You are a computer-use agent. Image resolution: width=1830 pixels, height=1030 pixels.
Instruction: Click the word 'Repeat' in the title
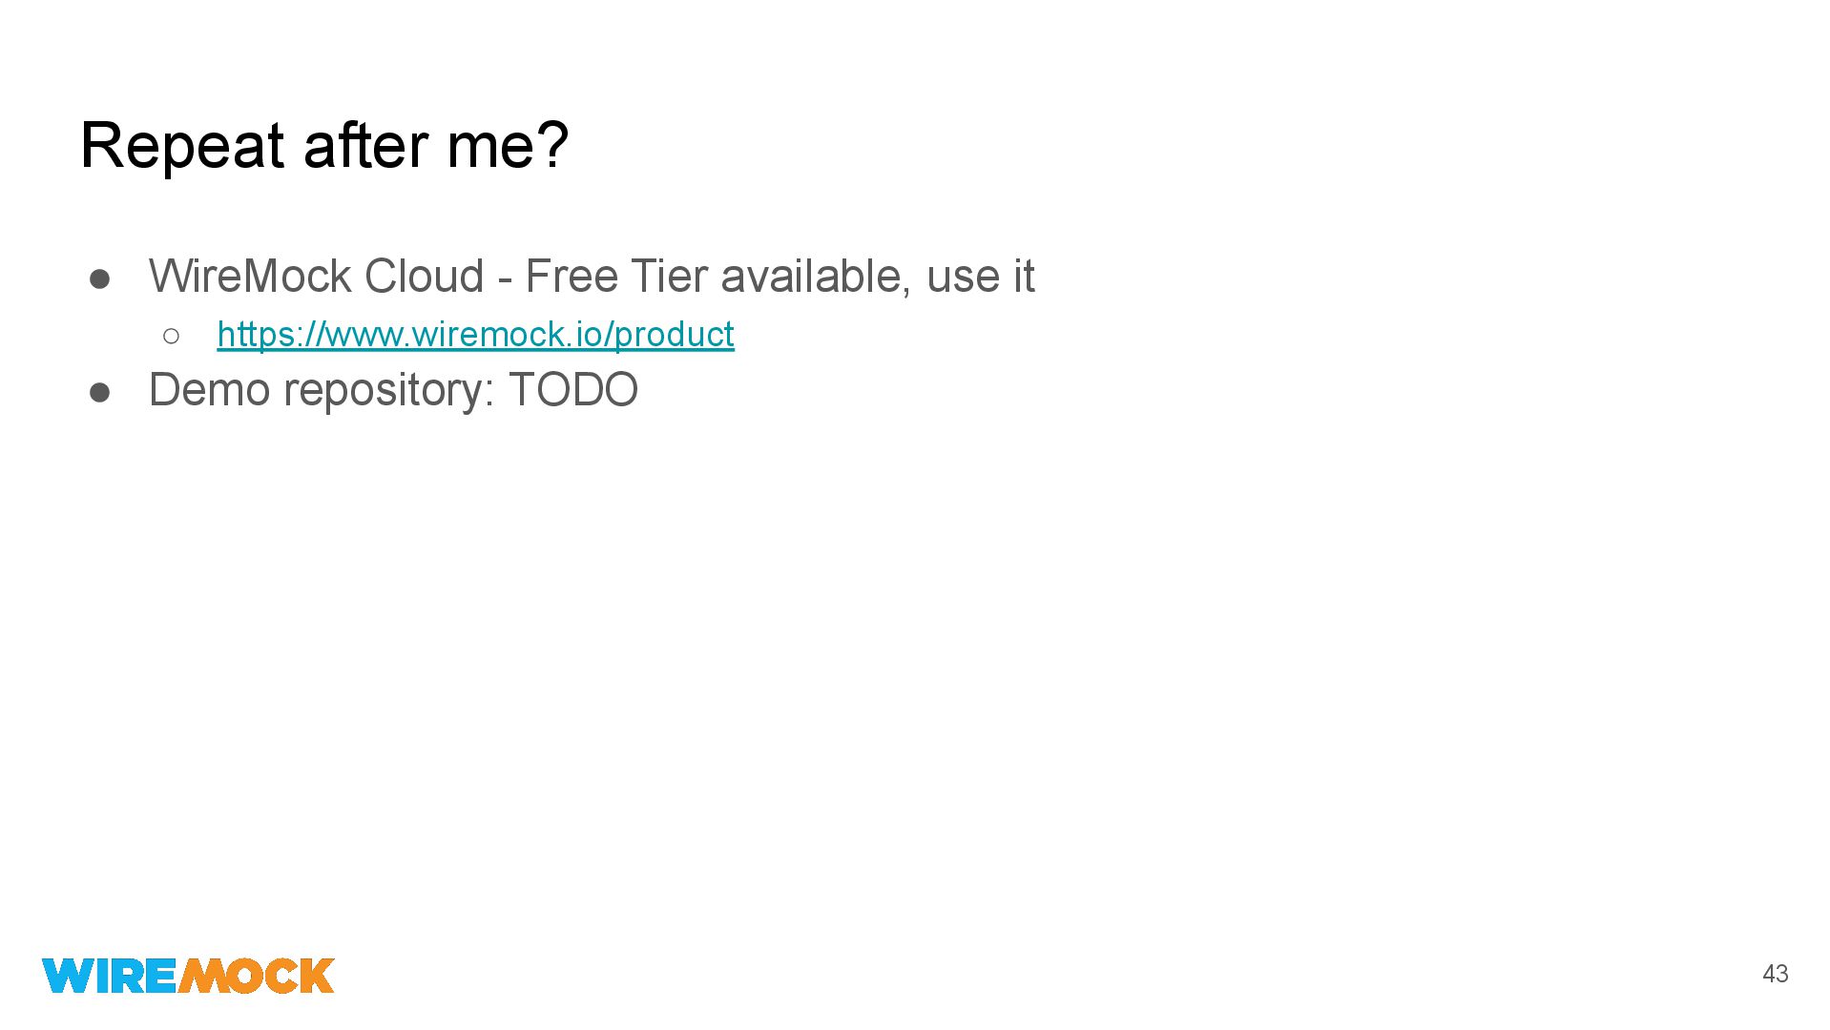point(182,146)
